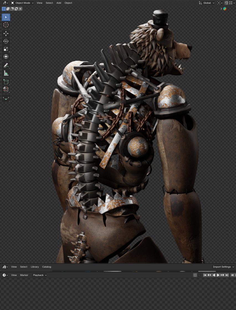This screenshot has width=236, height=310.
Task: Set selection mode to new selection
Action: click(4, 9)
